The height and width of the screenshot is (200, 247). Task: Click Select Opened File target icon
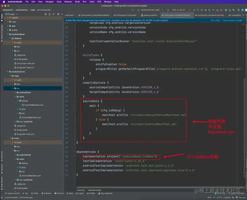click(46, 14)
